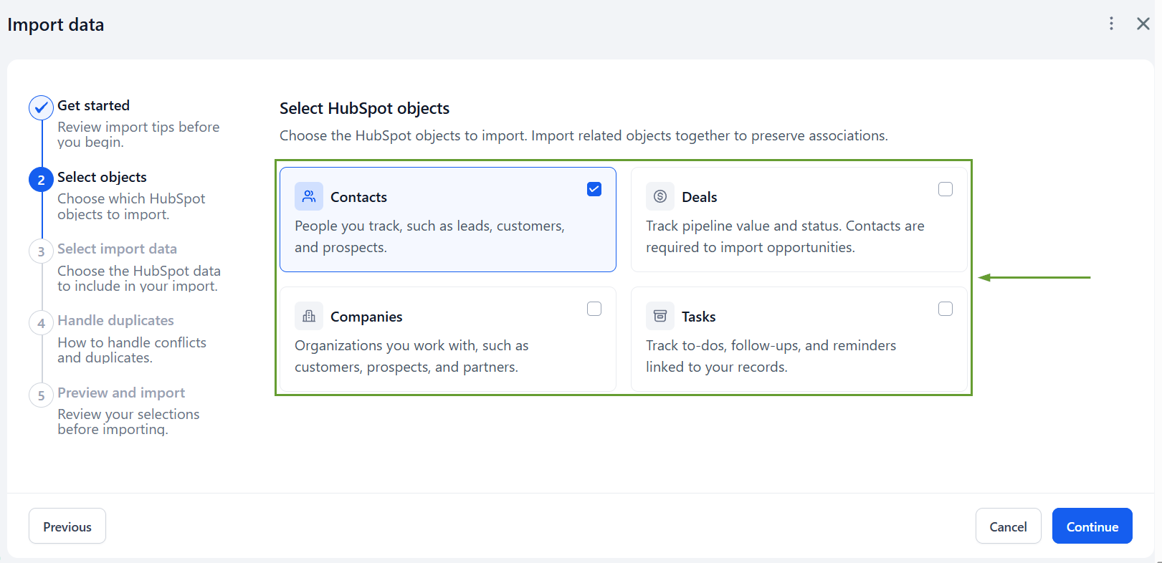Click the step 2 number circle
This screenshot has height=563, width=1162.
pos(41,180)
